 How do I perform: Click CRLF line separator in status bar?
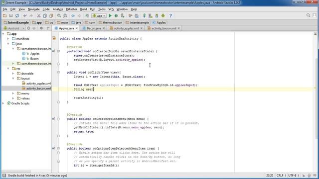(x=281, y=176)
